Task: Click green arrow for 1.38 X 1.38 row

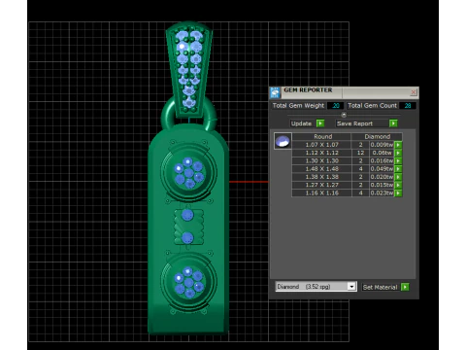Action: coord(398,177)
